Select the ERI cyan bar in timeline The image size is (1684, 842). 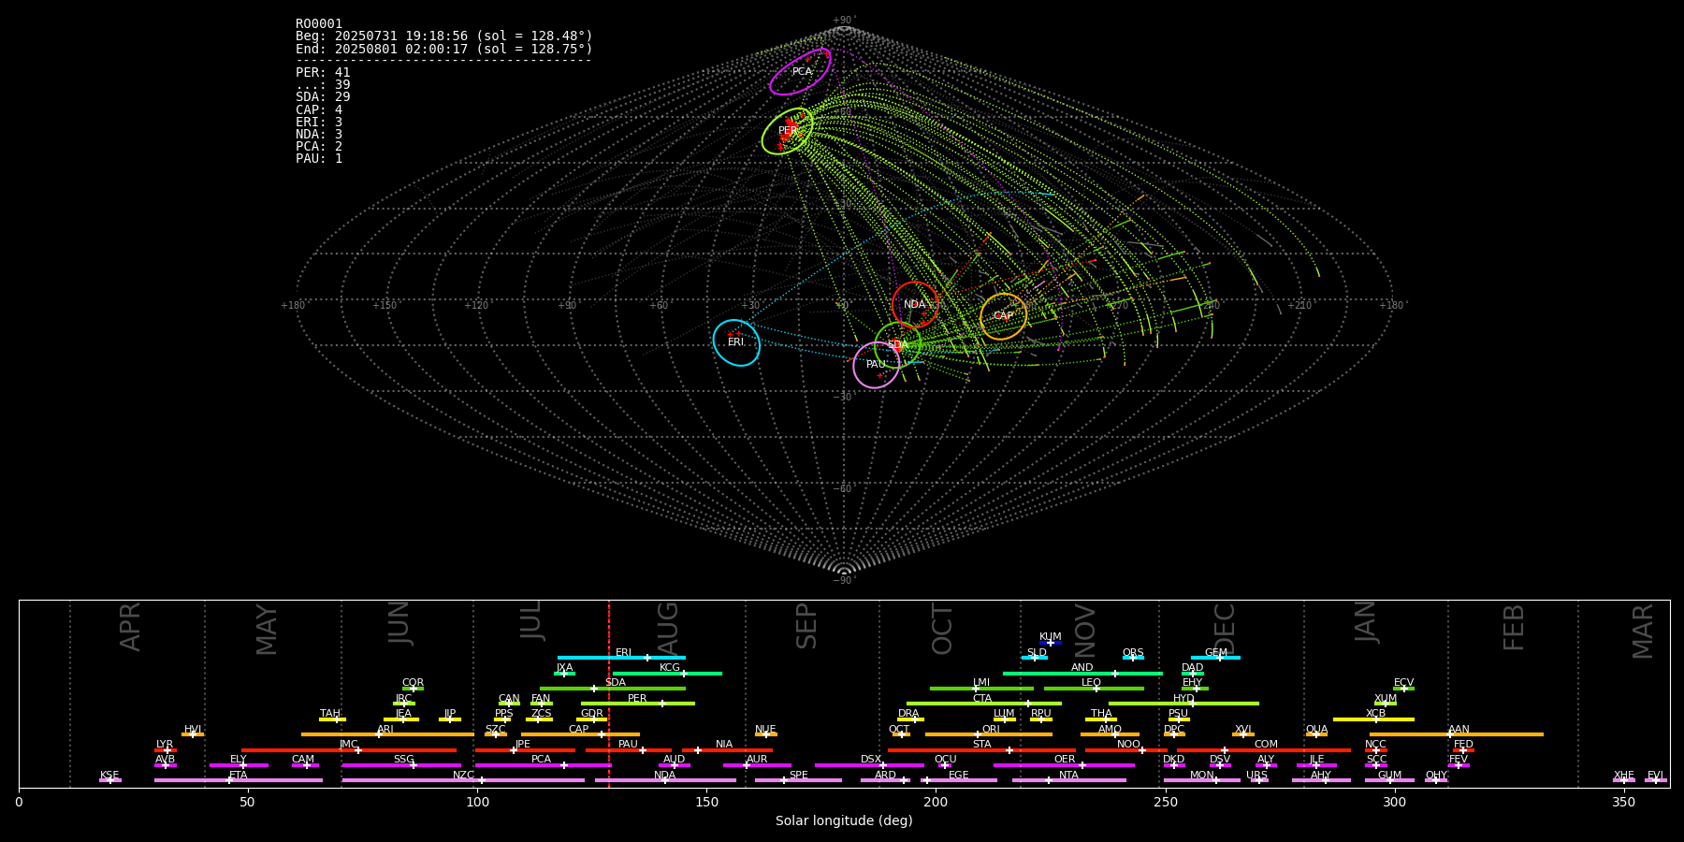click(621, 658)
